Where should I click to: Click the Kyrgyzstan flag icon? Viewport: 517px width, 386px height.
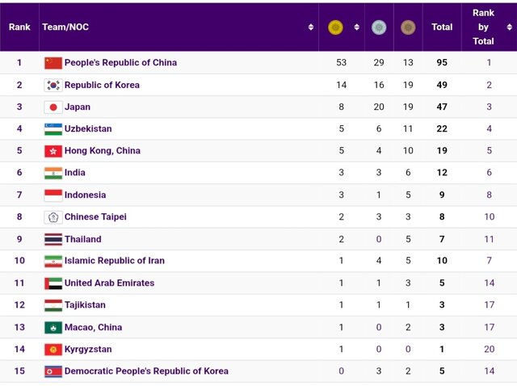[53, 350]
